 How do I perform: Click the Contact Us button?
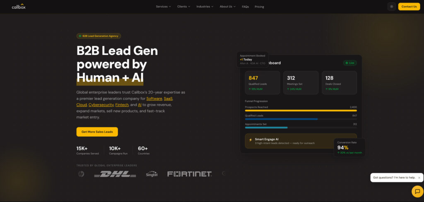(409, 7)
